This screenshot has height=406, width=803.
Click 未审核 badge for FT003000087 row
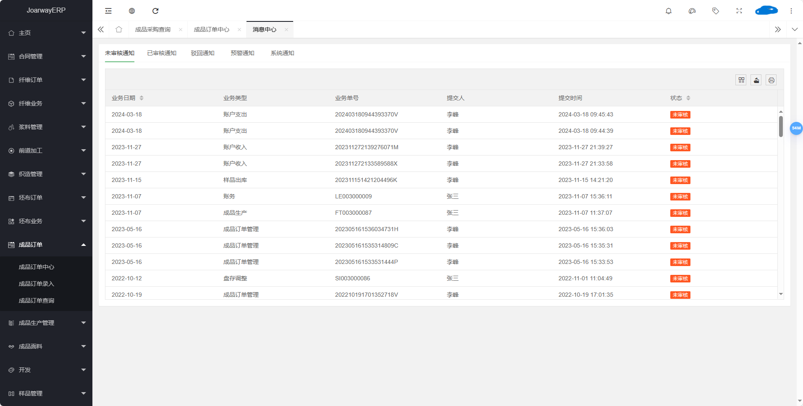(x=680, y=213)
